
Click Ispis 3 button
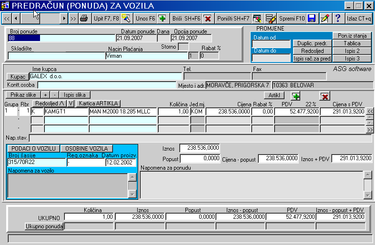[x=352, y=59]
